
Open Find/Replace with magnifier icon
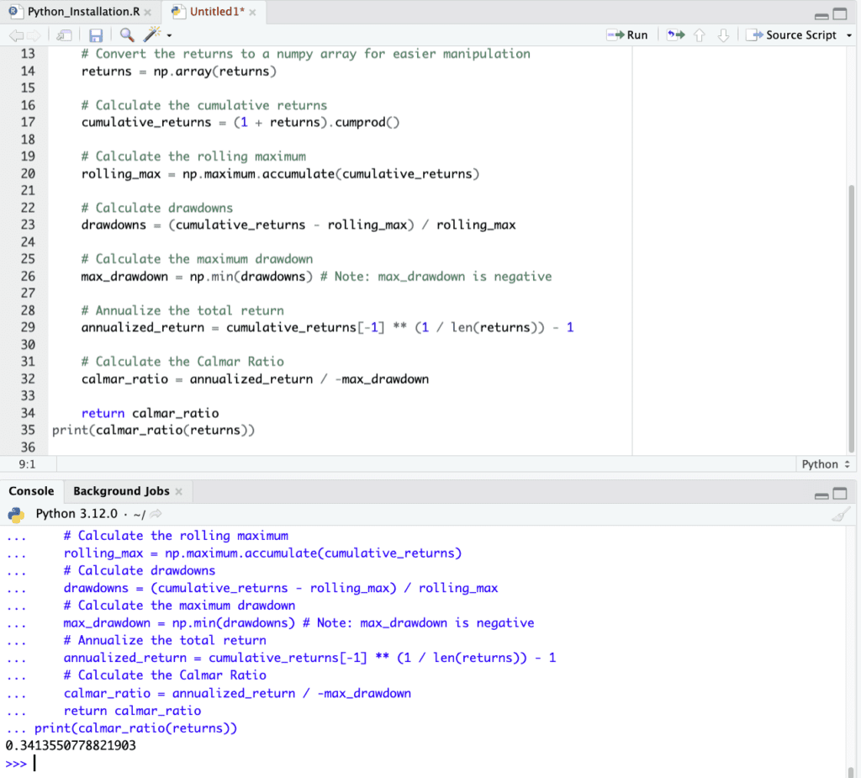click(x=127, y=35)
